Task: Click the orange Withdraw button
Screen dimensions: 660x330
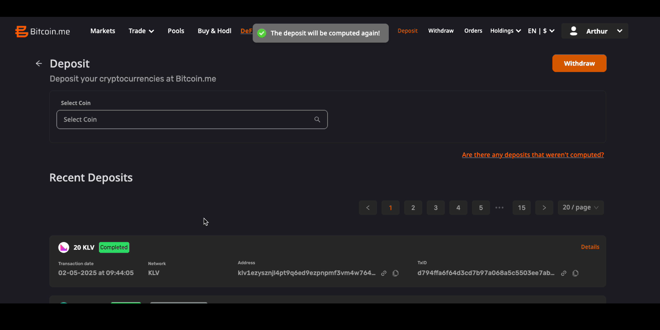Action: click(x=579, y=63)
